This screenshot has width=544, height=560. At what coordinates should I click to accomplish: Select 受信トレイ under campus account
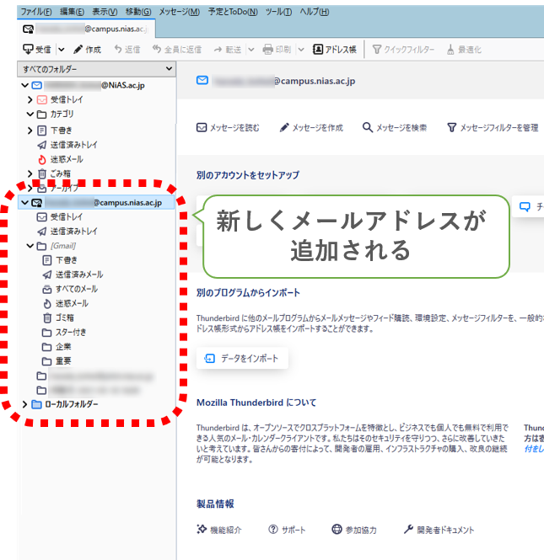[x=67, y=216]
